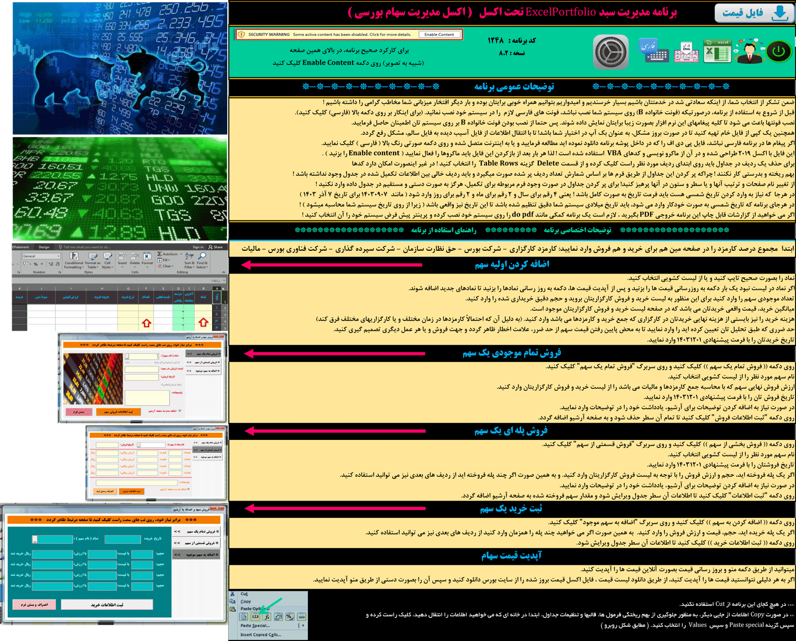Click Copy in the context menu
The width and height of the screenshot is (796, 641).
(x=246, y=602)
